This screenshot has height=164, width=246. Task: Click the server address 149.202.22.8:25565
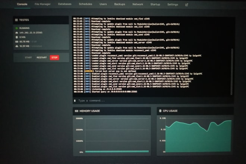point(31,33)
